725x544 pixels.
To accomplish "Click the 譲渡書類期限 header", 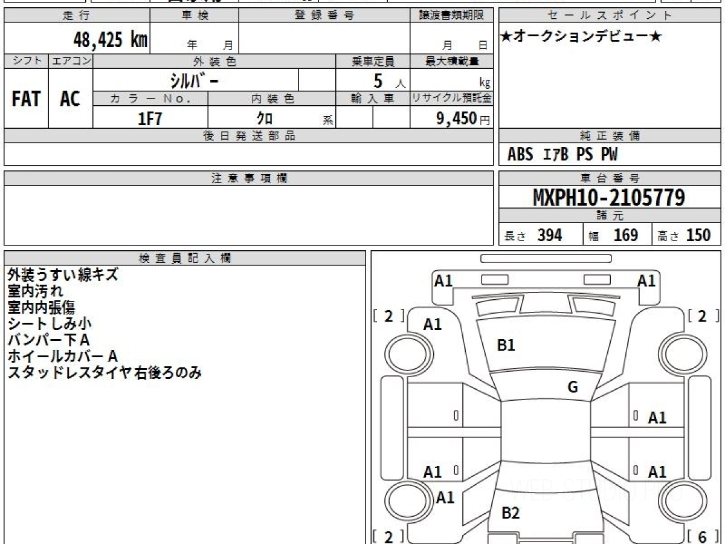I will coord(451,16).
